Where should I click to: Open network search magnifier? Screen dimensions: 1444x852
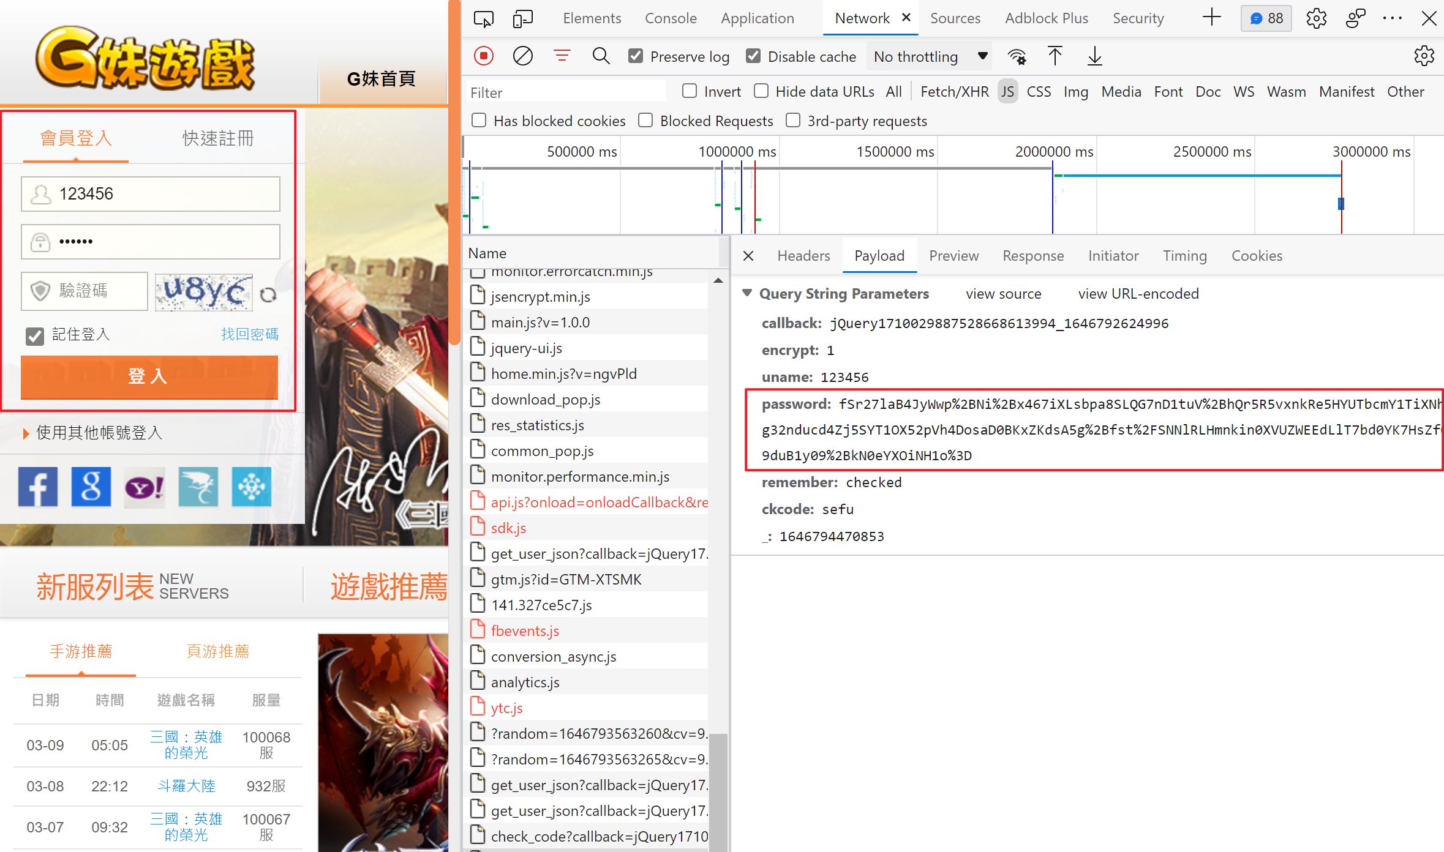pos(601,56)
